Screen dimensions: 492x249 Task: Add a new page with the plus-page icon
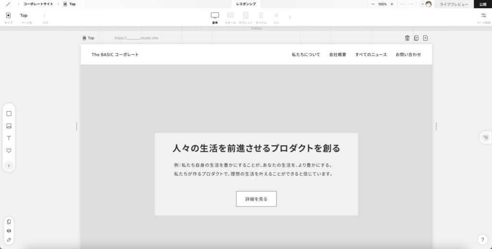click(x=426, y=38)
